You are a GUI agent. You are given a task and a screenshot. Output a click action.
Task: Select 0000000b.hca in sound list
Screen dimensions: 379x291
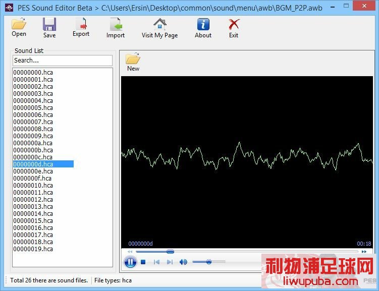[33, 150]
